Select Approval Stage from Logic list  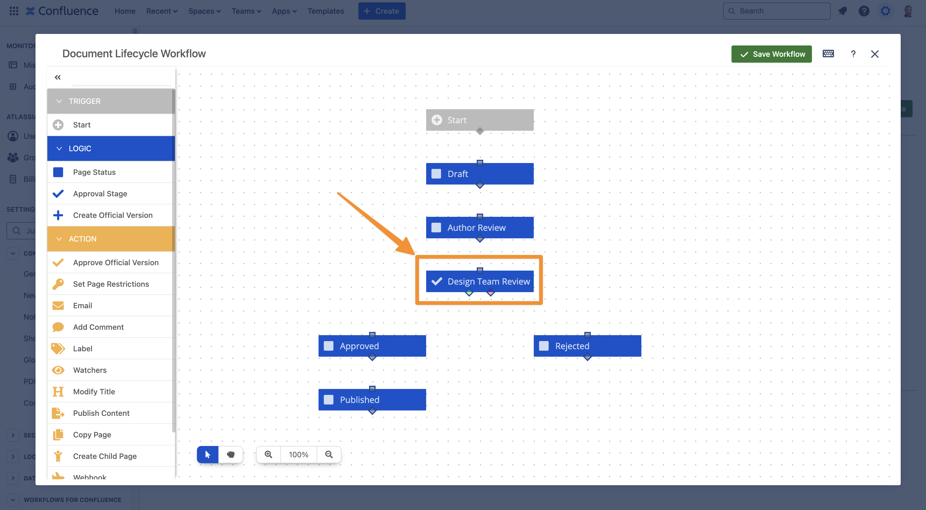(x=100, y=194)
